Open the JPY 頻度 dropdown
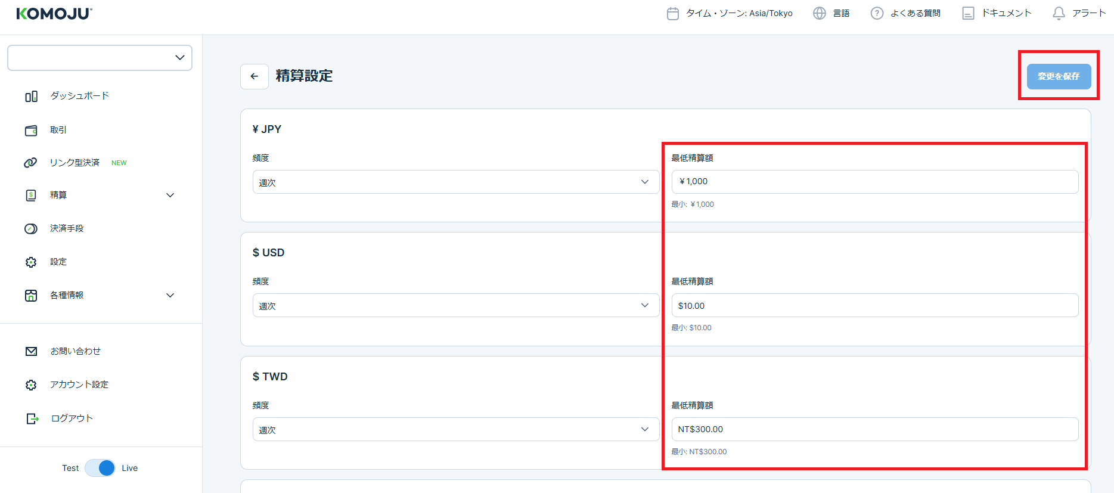Viewport: 1114px width, 493px height. click(x=455, y=182)
